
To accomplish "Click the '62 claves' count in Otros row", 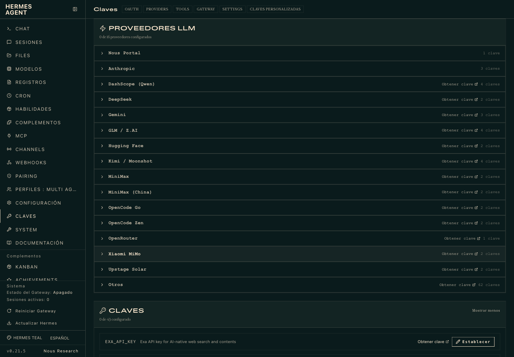I will pos(489,285).
